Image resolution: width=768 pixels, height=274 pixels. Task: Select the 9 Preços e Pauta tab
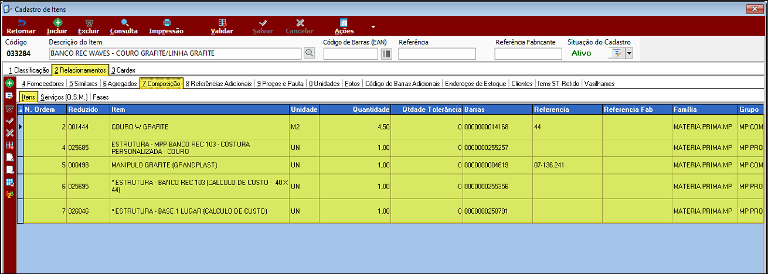click(280, 84)
